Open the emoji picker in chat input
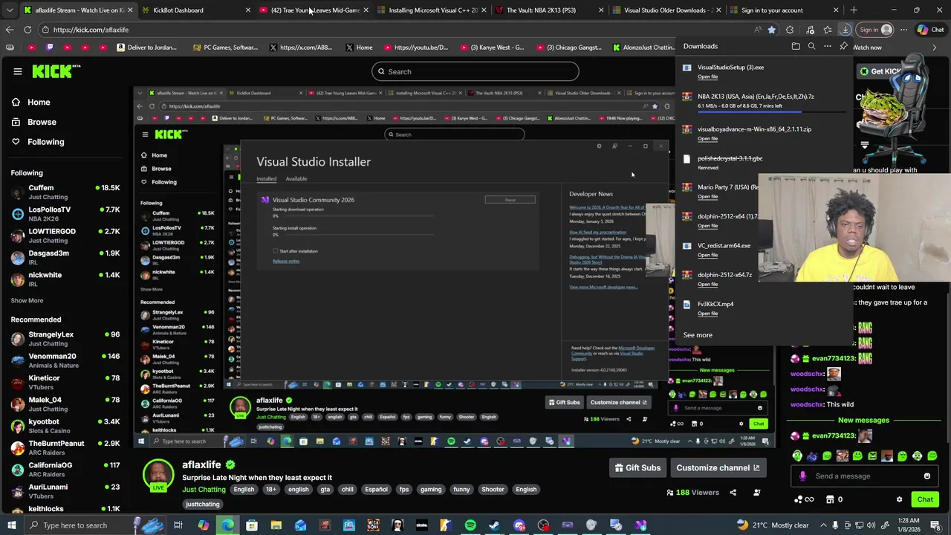951x535 pixels. click(926, 476)
